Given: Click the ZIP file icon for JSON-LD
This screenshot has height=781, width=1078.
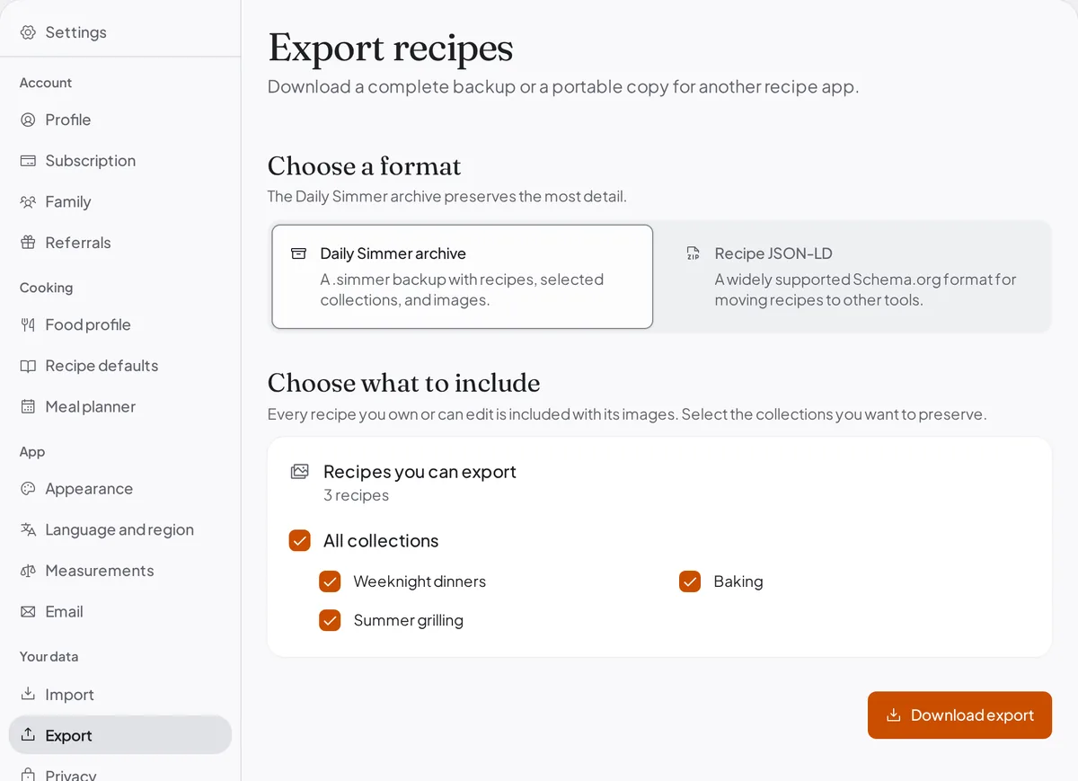Looking at the screenshot, I should click(x=693, y=253).
